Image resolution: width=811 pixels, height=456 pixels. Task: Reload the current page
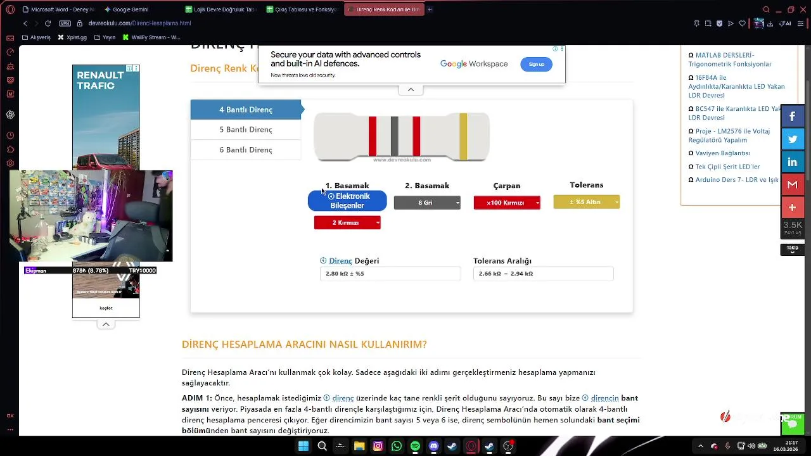48,23
